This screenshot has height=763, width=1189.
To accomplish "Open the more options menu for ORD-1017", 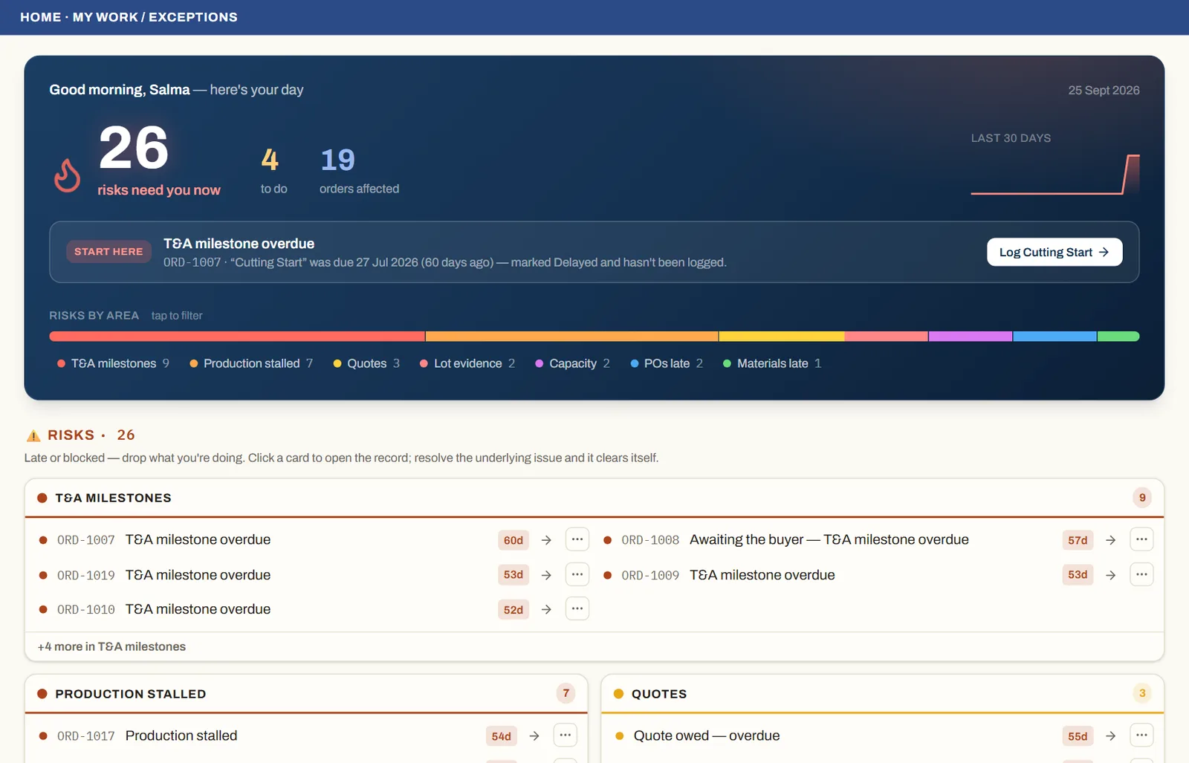I will pos(566,736).
